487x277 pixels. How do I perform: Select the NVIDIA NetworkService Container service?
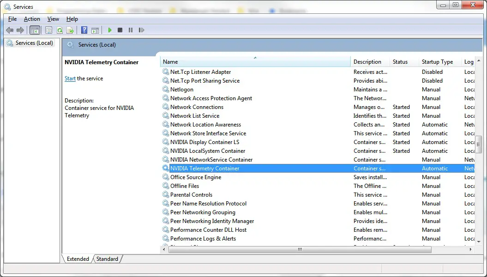tap(211, 160)
